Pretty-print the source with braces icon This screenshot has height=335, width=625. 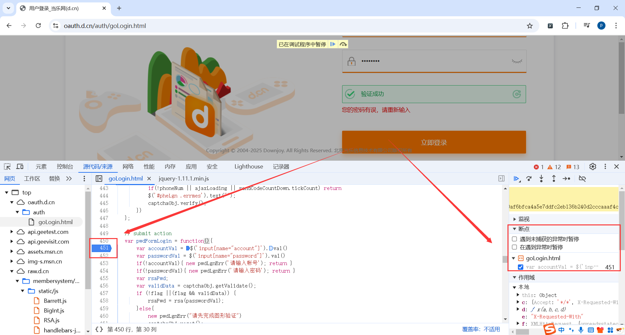99,329
